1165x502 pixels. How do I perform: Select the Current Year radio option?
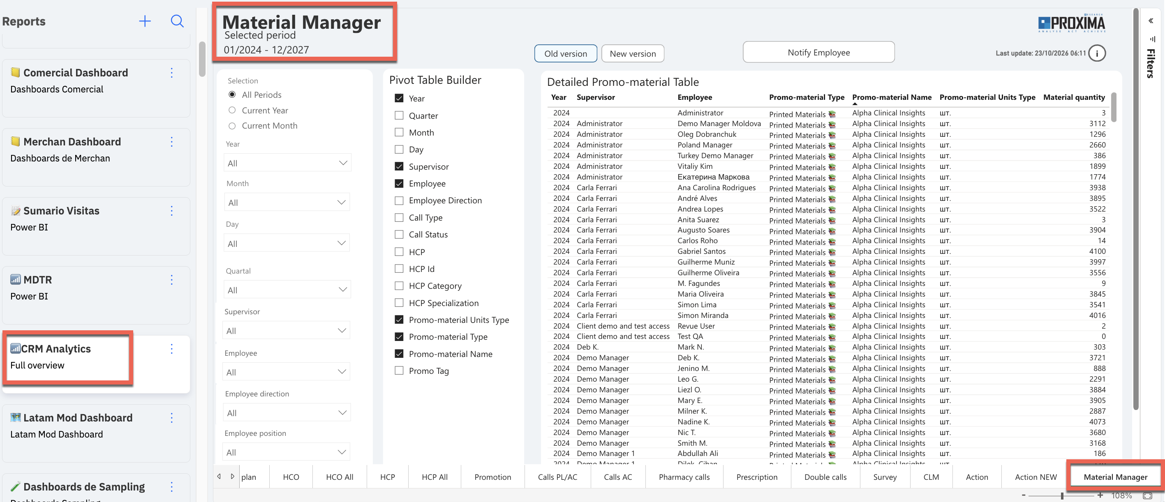tap(232, 110)
